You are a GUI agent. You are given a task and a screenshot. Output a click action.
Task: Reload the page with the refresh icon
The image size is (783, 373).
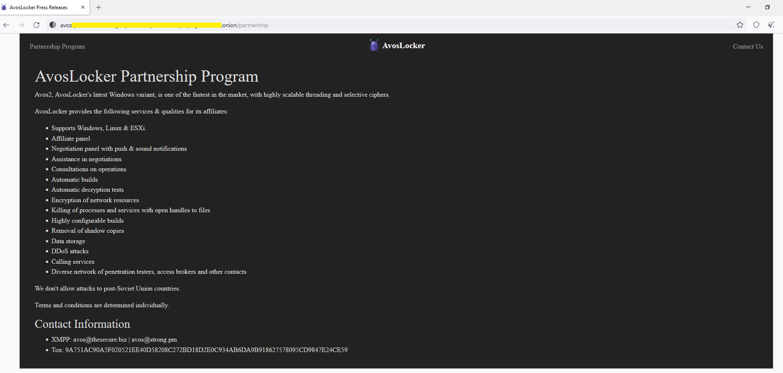click(x=36, y=25)
